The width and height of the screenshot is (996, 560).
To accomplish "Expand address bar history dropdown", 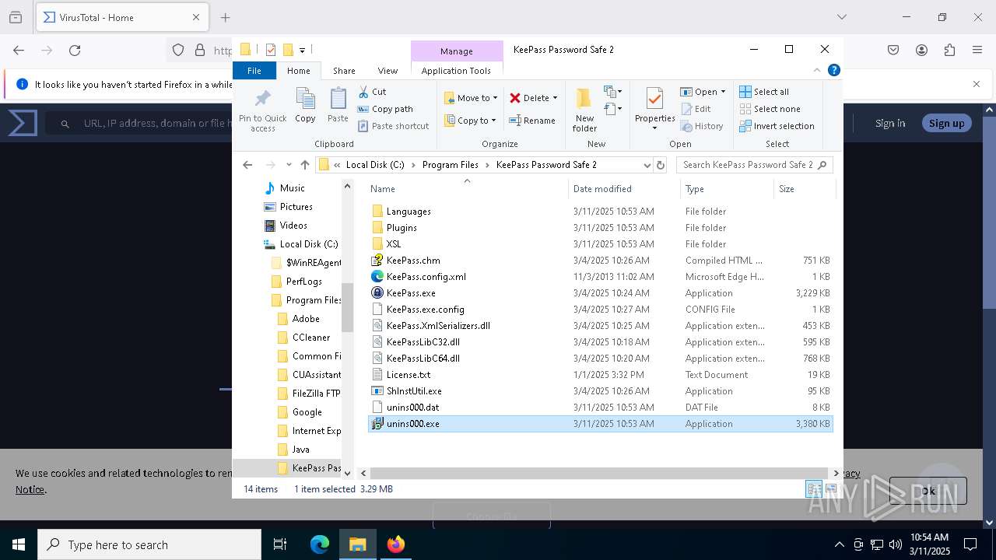I will pyautogui.click(x=647, y=165).
